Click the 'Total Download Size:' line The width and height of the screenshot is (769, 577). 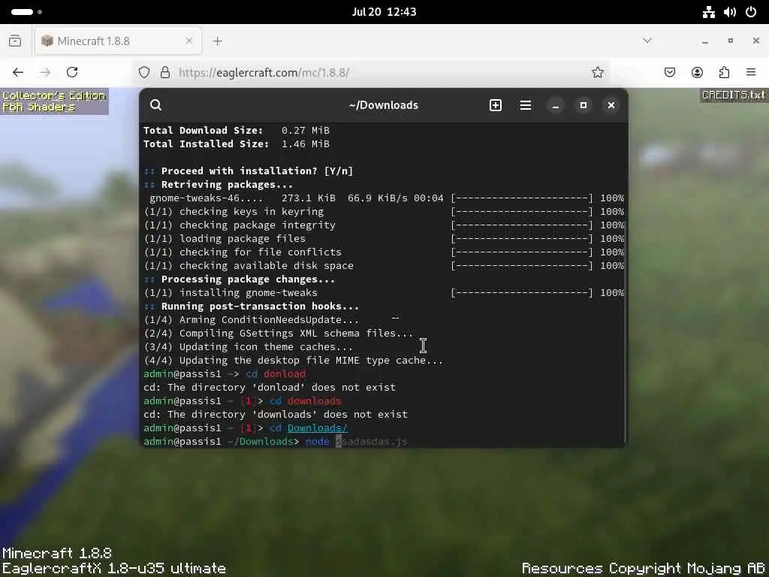click(237, 131)
